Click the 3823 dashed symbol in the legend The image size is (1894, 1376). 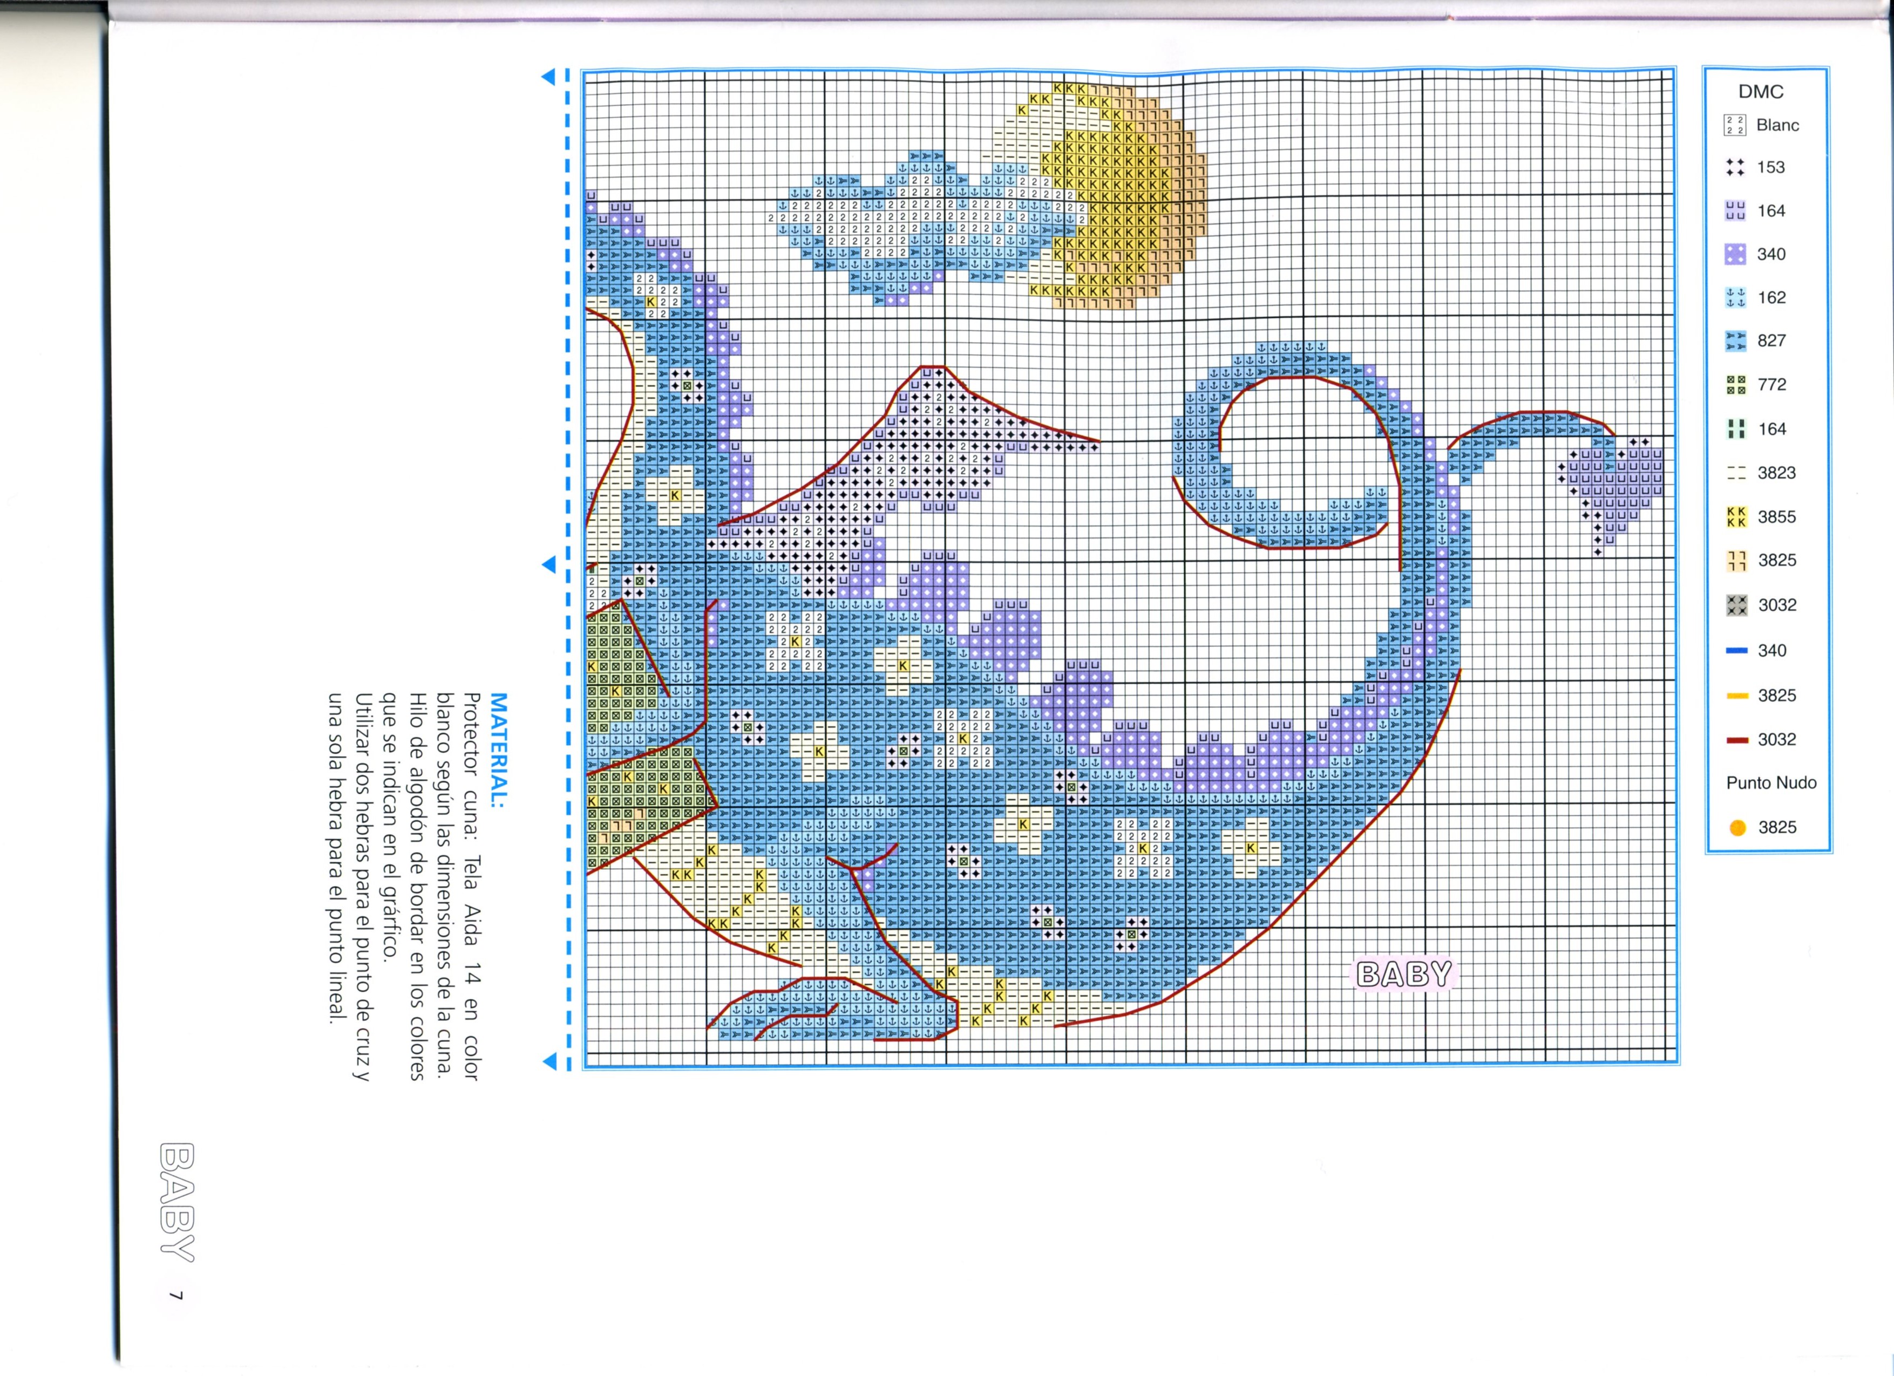click(x=1736, y=473)
